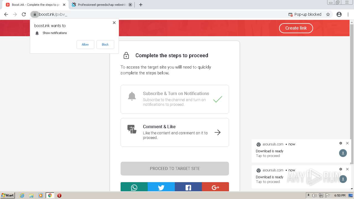The width and height of the screenshot is (354, 199).
Task: Share via Google Plus button
Action: coord(215,187)
